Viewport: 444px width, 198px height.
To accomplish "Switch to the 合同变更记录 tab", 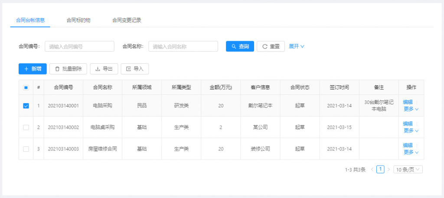I will click(126, 20).
